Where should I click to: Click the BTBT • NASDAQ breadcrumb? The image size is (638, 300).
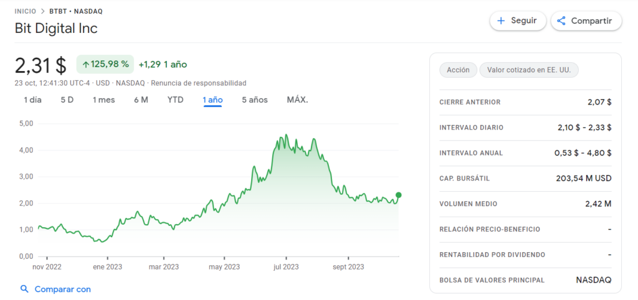pos(76,11)
